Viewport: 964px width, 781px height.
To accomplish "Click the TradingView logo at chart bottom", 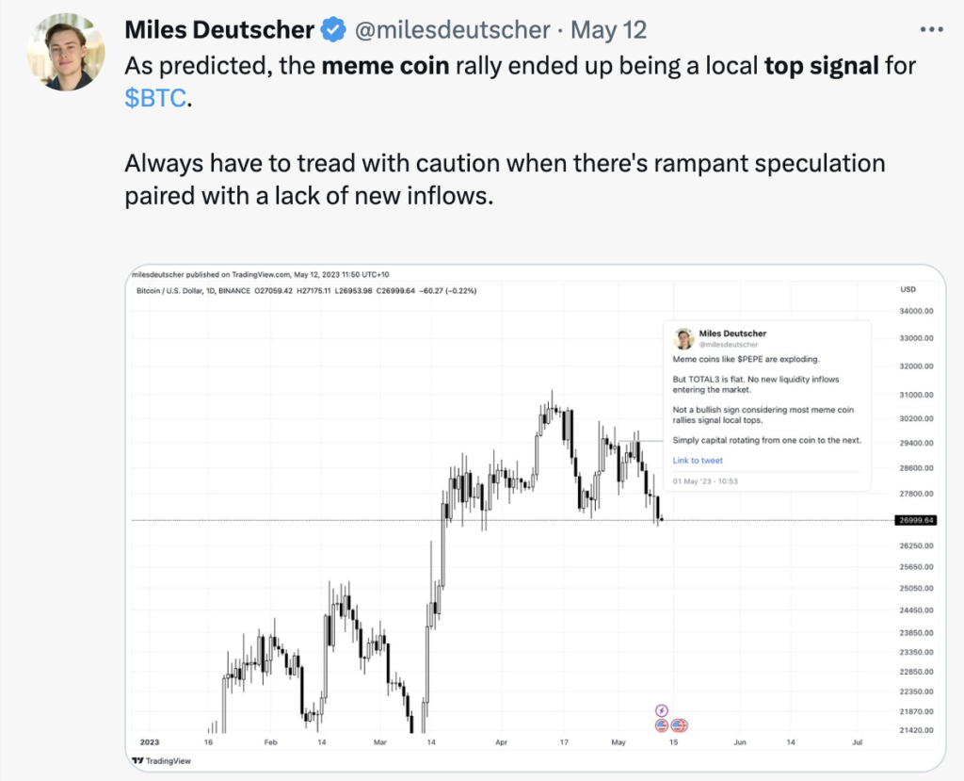I will click(162, 760).
